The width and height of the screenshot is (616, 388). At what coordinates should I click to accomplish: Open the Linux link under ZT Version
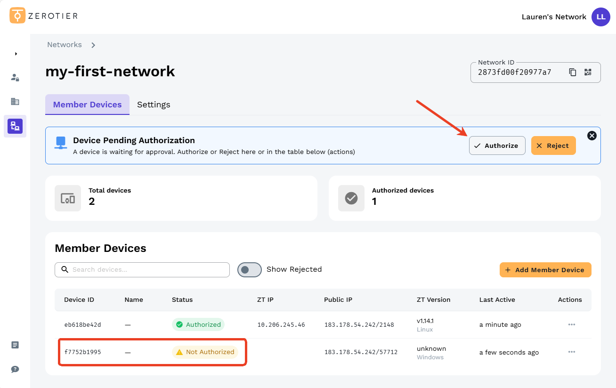click(x=424, y=329)
